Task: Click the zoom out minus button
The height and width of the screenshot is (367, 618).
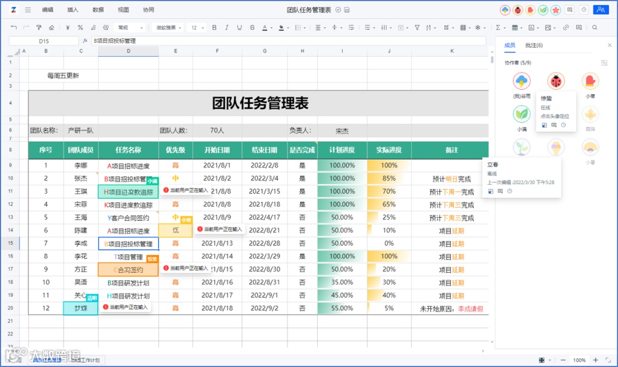Action: 563,360
